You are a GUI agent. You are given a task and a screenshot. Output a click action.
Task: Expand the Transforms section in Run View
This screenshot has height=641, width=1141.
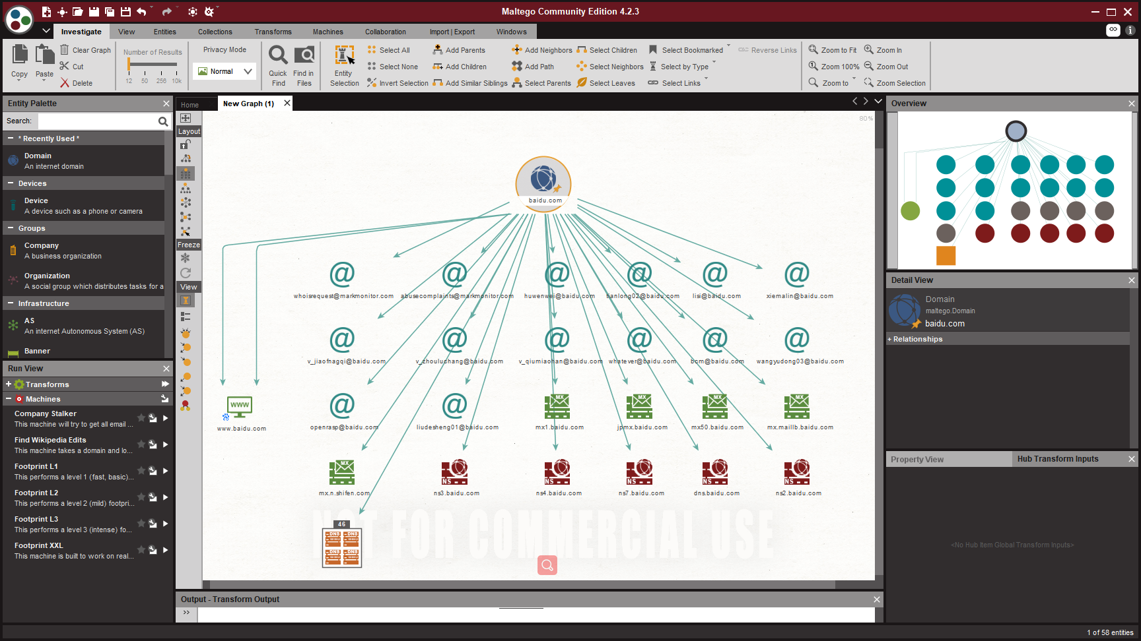click(9, 384)
